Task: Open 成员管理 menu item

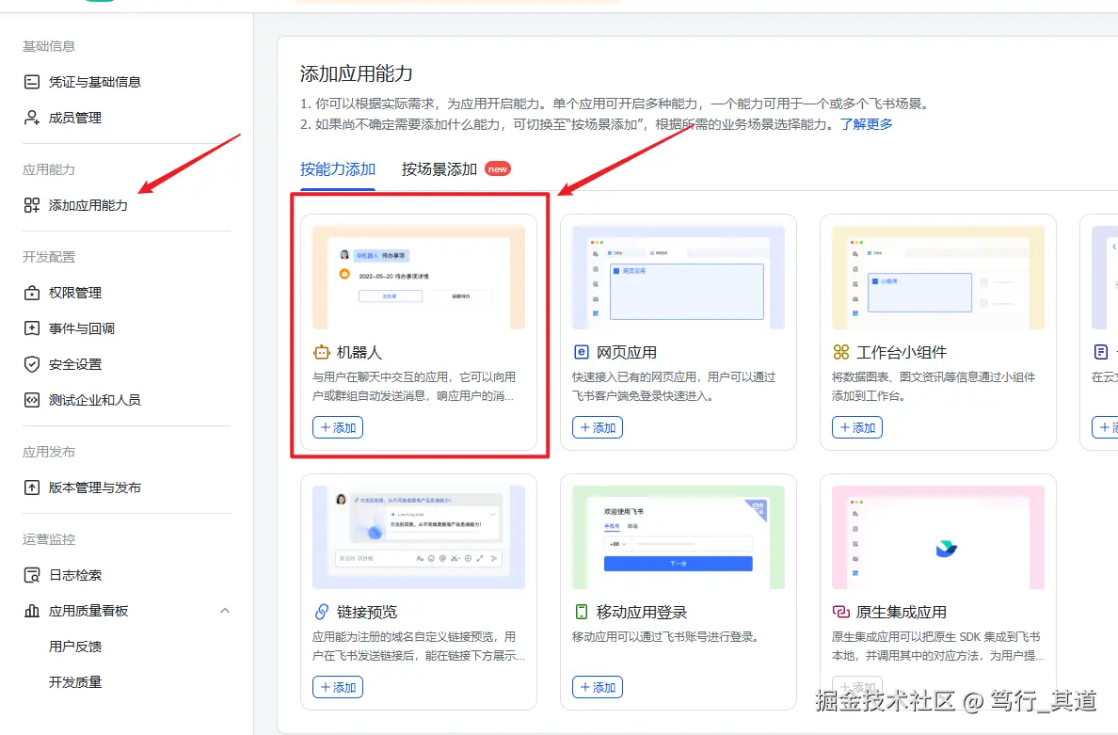Action: (x=75, y=118)
